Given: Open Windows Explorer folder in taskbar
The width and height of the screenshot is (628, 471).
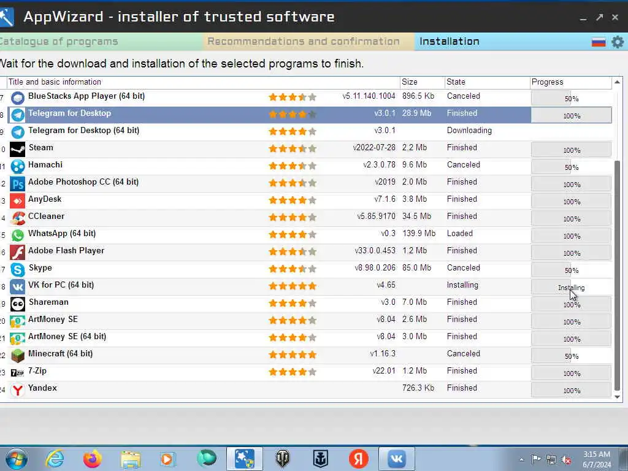Looking at the screenshot, I should (131, 459).
